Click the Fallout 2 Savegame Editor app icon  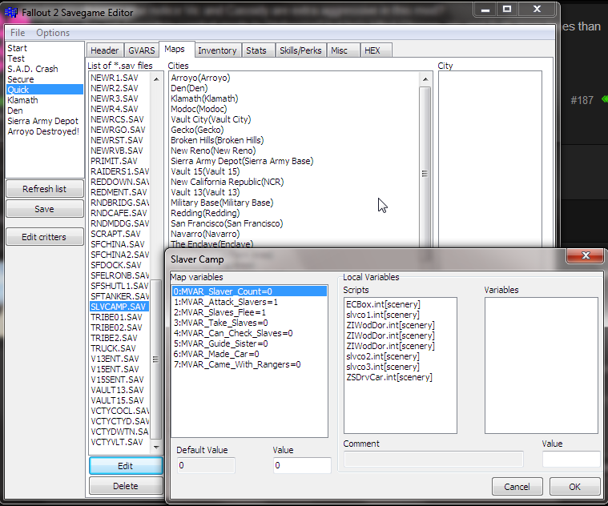click(11, 12)
